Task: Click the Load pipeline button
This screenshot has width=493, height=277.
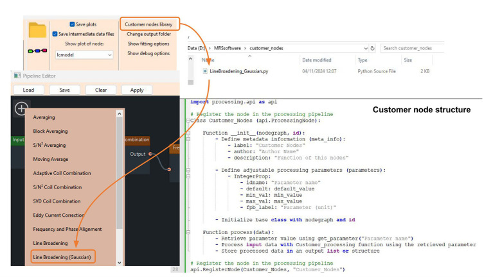Action: (28, 90)
